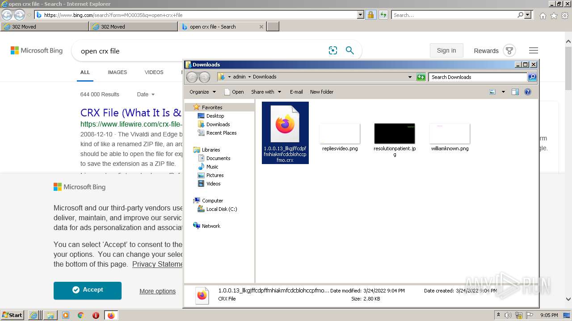This screenshot has height=321, width=572.
Task: Open Pictures library
Action: (x=215, y=175)
